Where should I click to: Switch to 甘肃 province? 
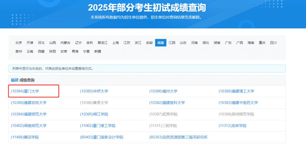[x=64, y=51]
